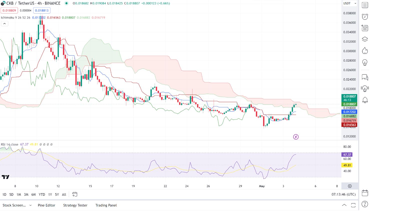Viewport: 400px width, 212px height.
Task: Open the Hotlists flame icon
Action: pyautogui.click(x=365, y=51)
